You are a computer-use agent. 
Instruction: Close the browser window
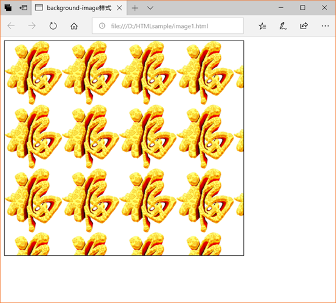pos(324,8)
